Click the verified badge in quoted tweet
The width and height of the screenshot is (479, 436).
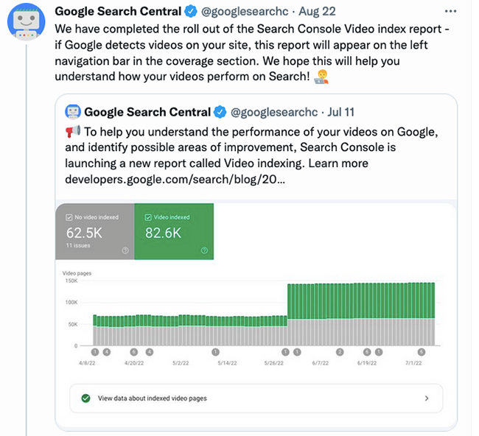[x=220, y=112]
